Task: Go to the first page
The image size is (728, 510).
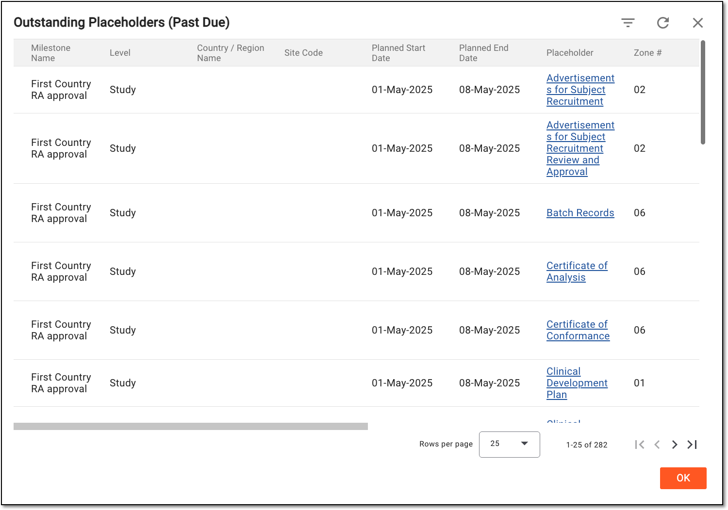Action: click(x=640, y=445)
